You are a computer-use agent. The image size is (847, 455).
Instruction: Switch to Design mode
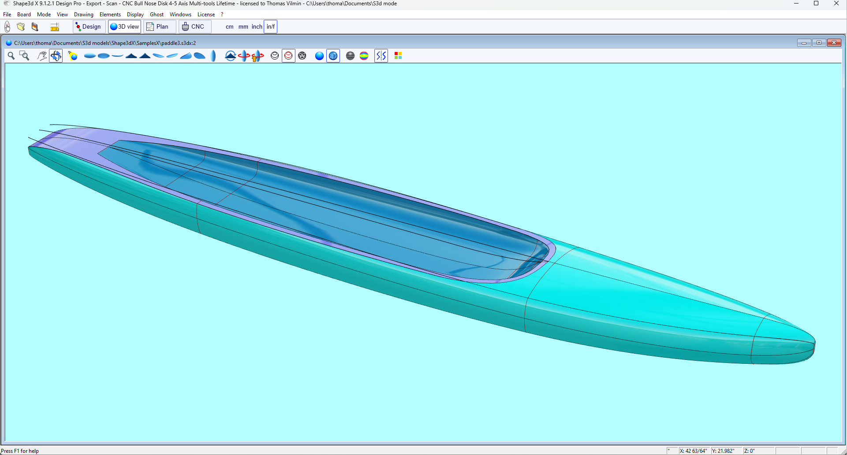click(x=89, y=27)
